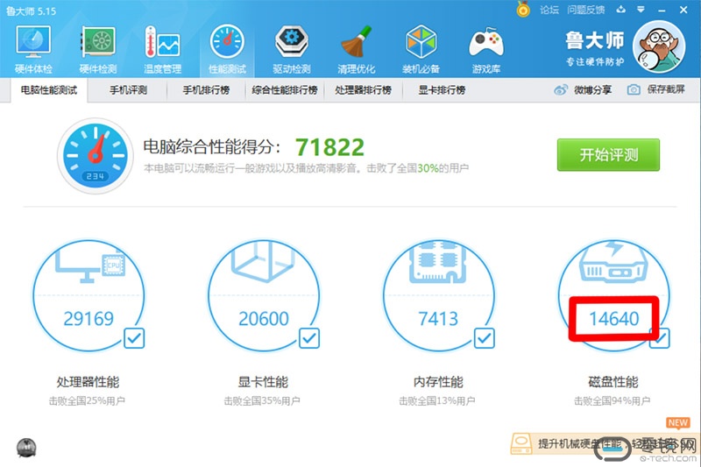Click the 磁盘性能 label
Viewport: 701px width, 467px height.
[x=613, y=382]
